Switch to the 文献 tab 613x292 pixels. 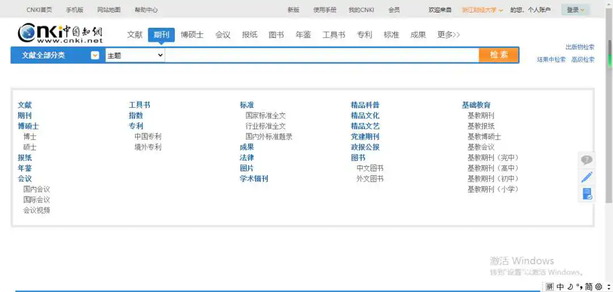click(135, 35)
